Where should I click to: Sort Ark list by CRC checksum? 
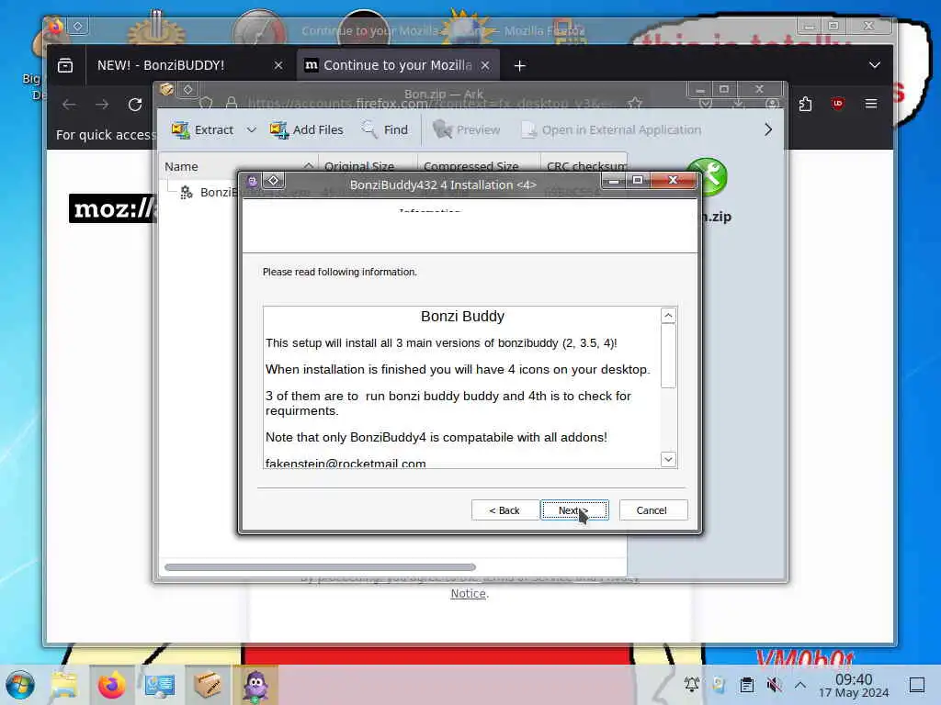tap(584, 165)
